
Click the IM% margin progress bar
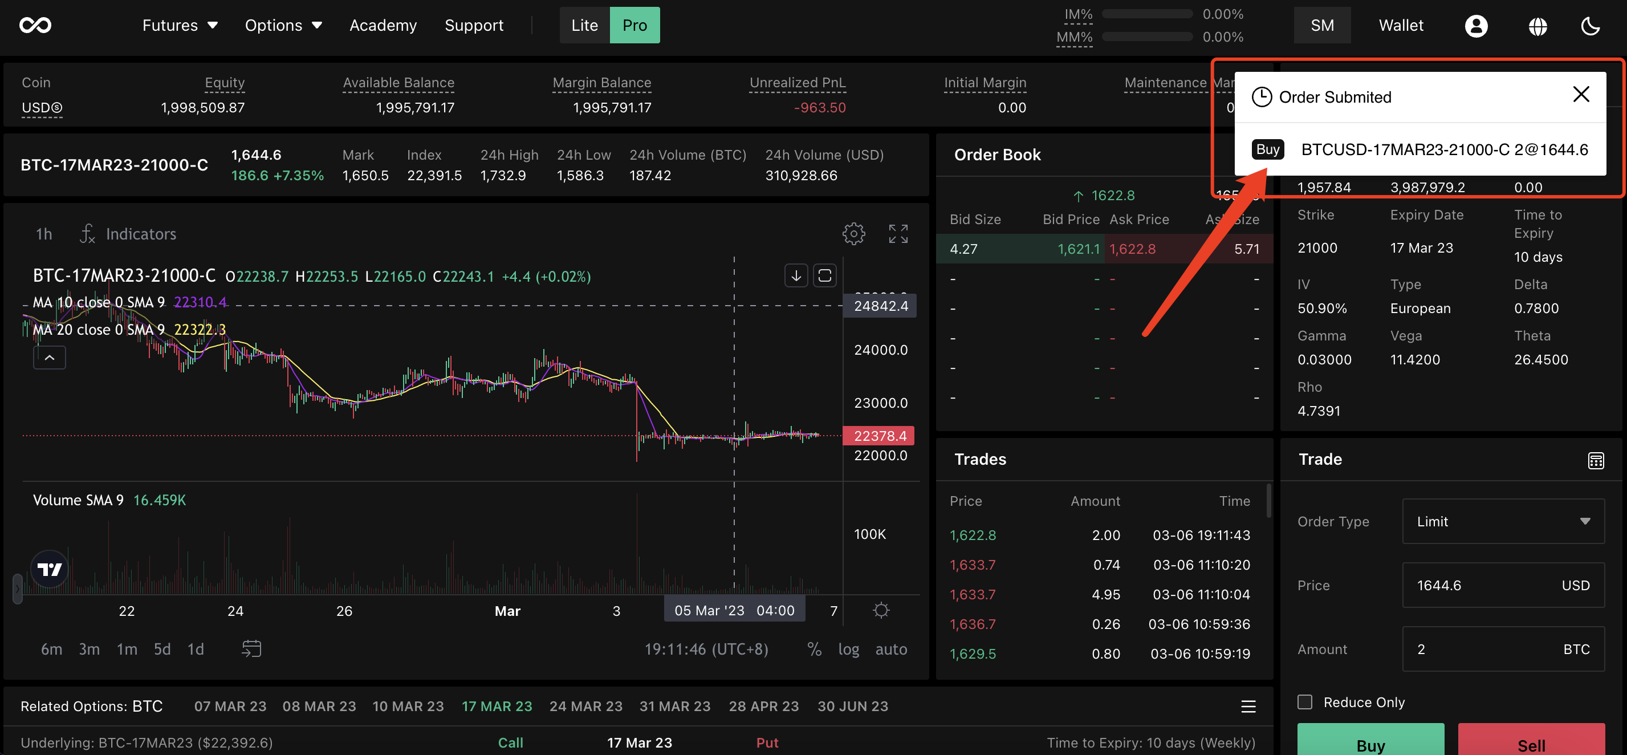[1147, 14]
